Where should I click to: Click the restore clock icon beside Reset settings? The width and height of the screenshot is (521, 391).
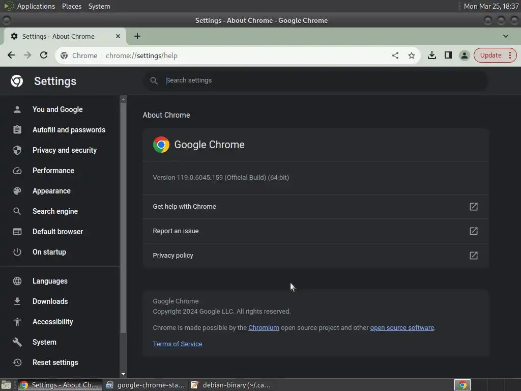click(17, 362)
